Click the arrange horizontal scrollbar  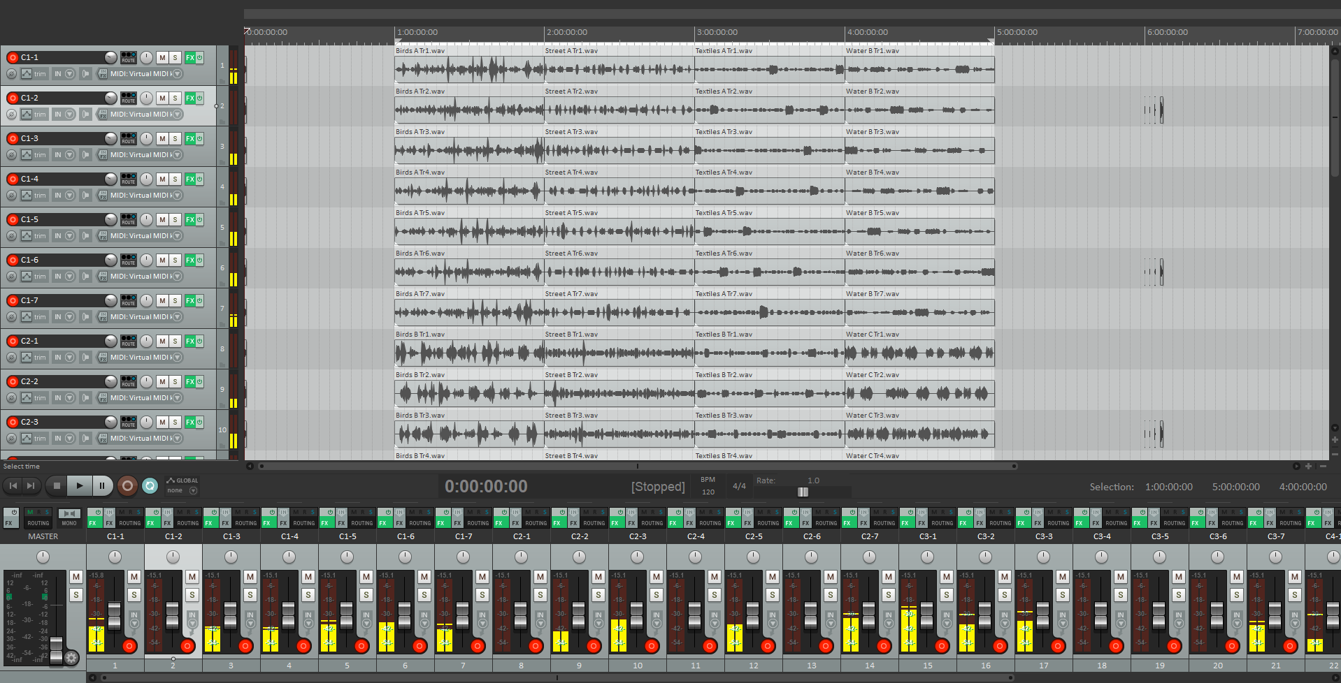click(x=638, y=466)
